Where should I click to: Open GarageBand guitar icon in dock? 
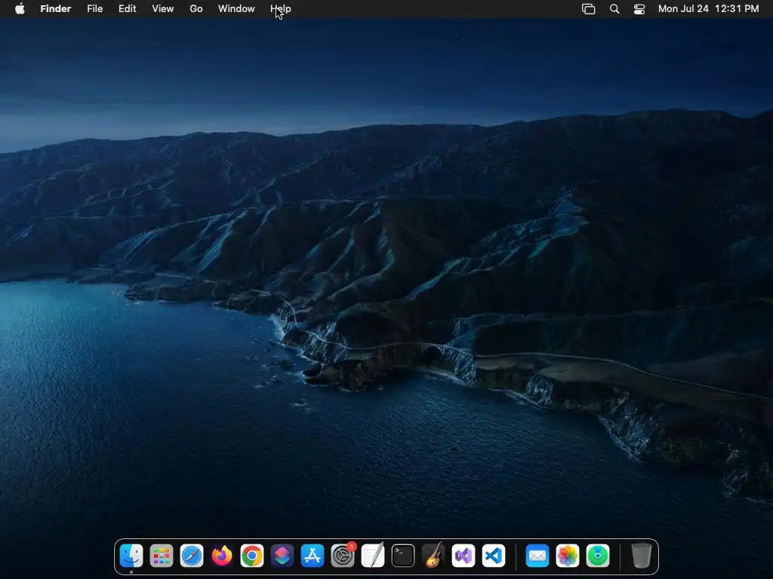pyautogui.click(x=433, y=556)
